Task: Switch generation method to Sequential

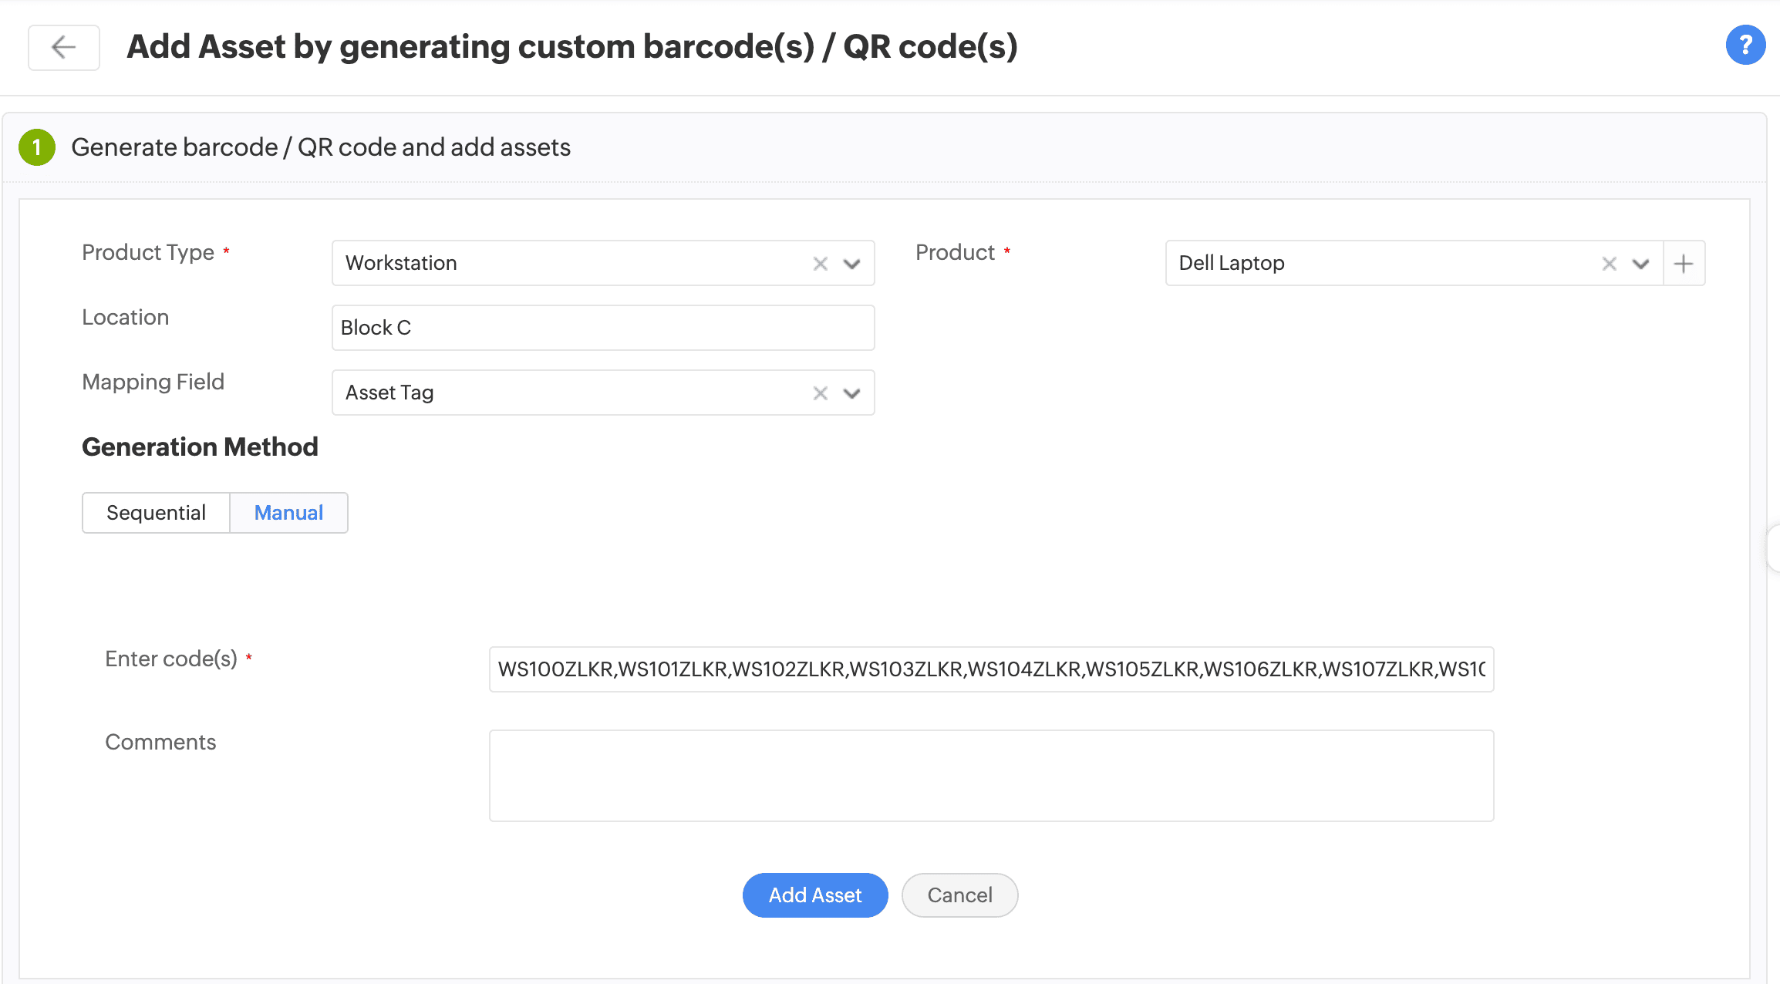Action: click(156, 513)
